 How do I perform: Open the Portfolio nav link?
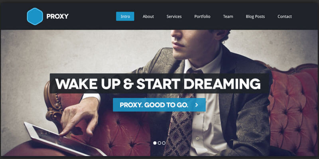(202, 16)
